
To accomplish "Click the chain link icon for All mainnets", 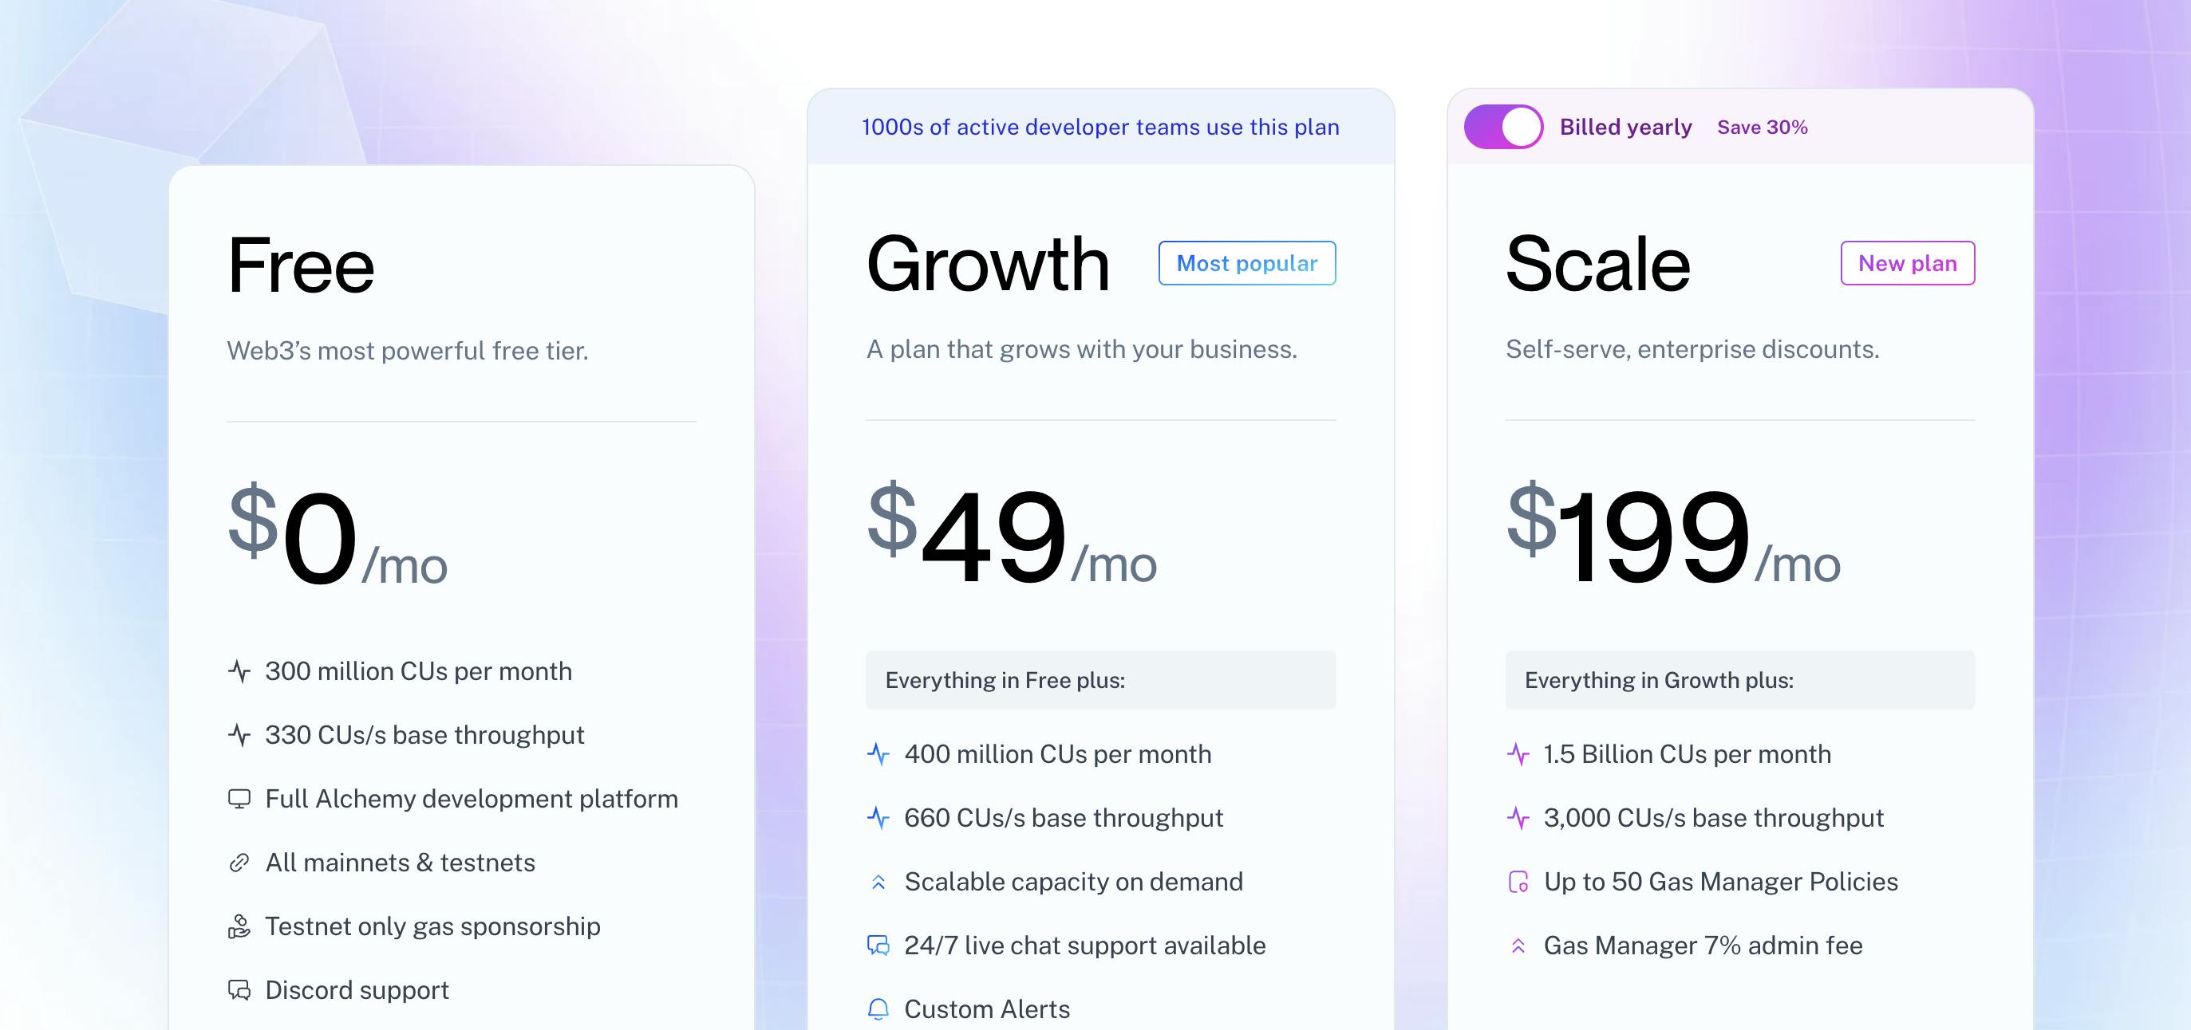I will pos(239,863).
